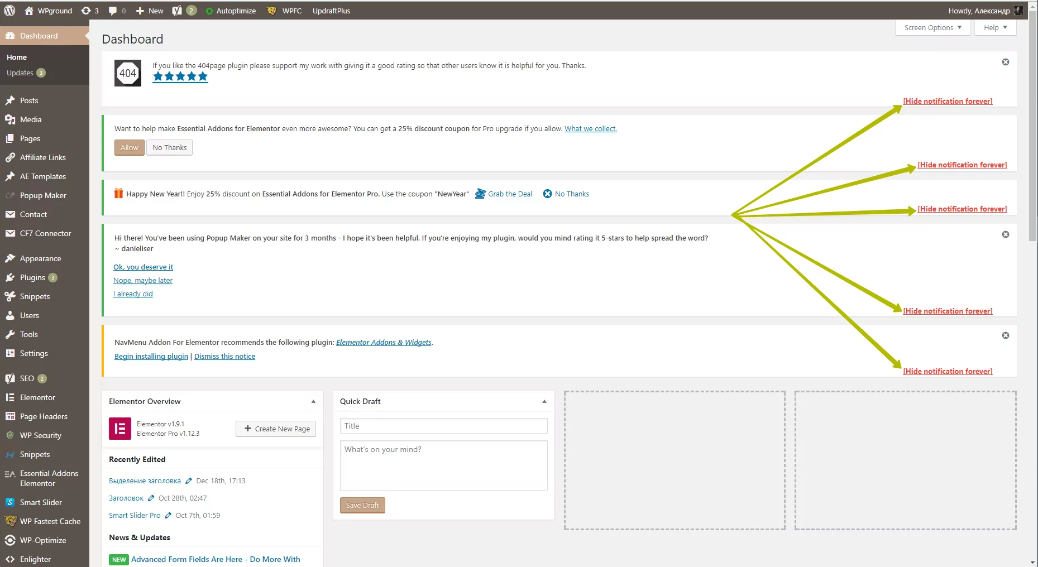Rate with the five blue stars
1038x567 pixels.
180,76
